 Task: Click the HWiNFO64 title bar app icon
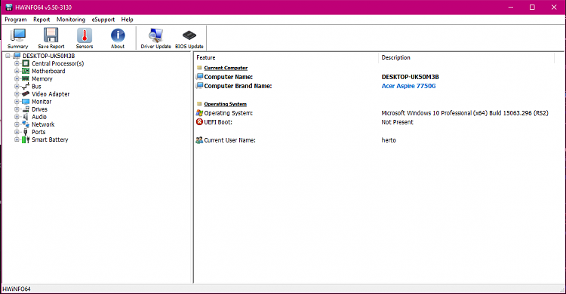pos(8,8)
